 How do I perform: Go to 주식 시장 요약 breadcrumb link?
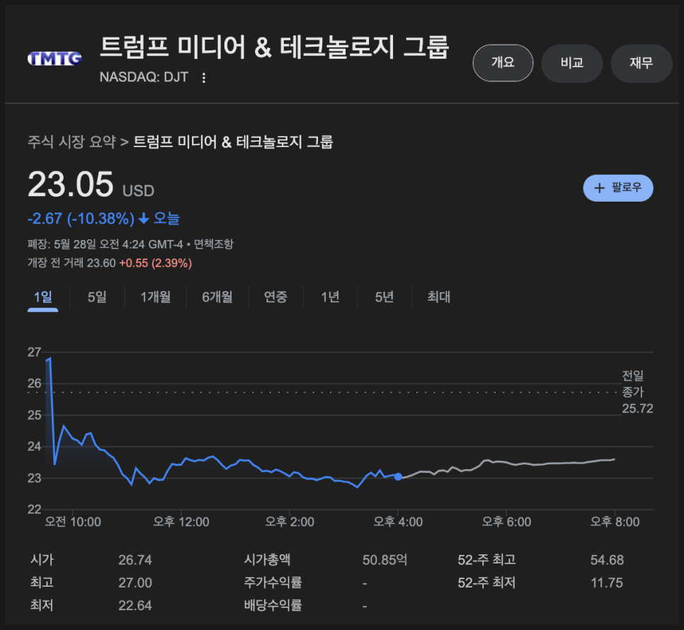[x=72, y=142]
